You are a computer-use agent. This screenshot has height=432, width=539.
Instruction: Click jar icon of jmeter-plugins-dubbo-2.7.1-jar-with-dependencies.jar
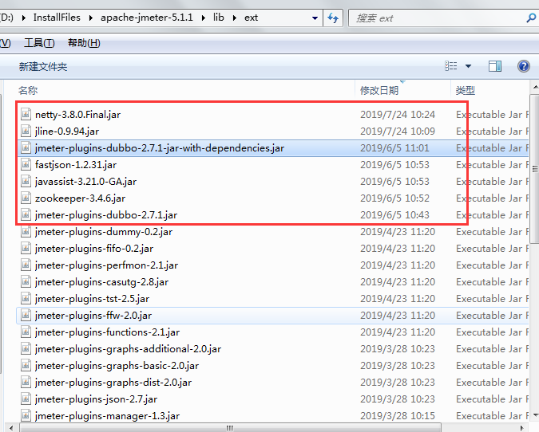(26, 148)
